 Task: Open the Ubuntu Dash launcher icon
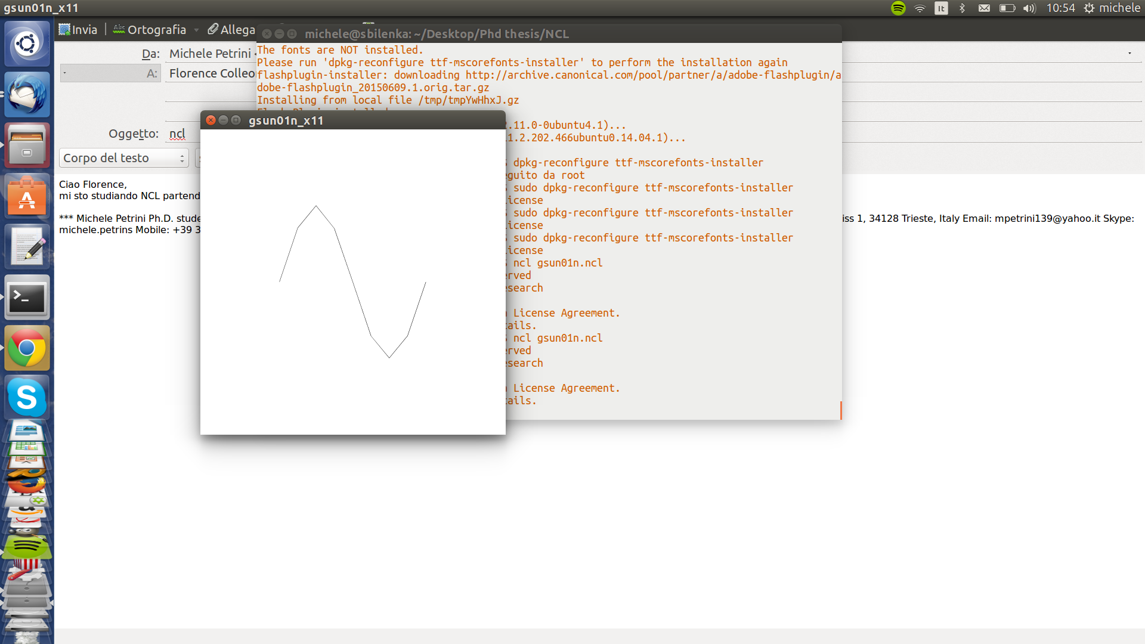tap(27, 44)
